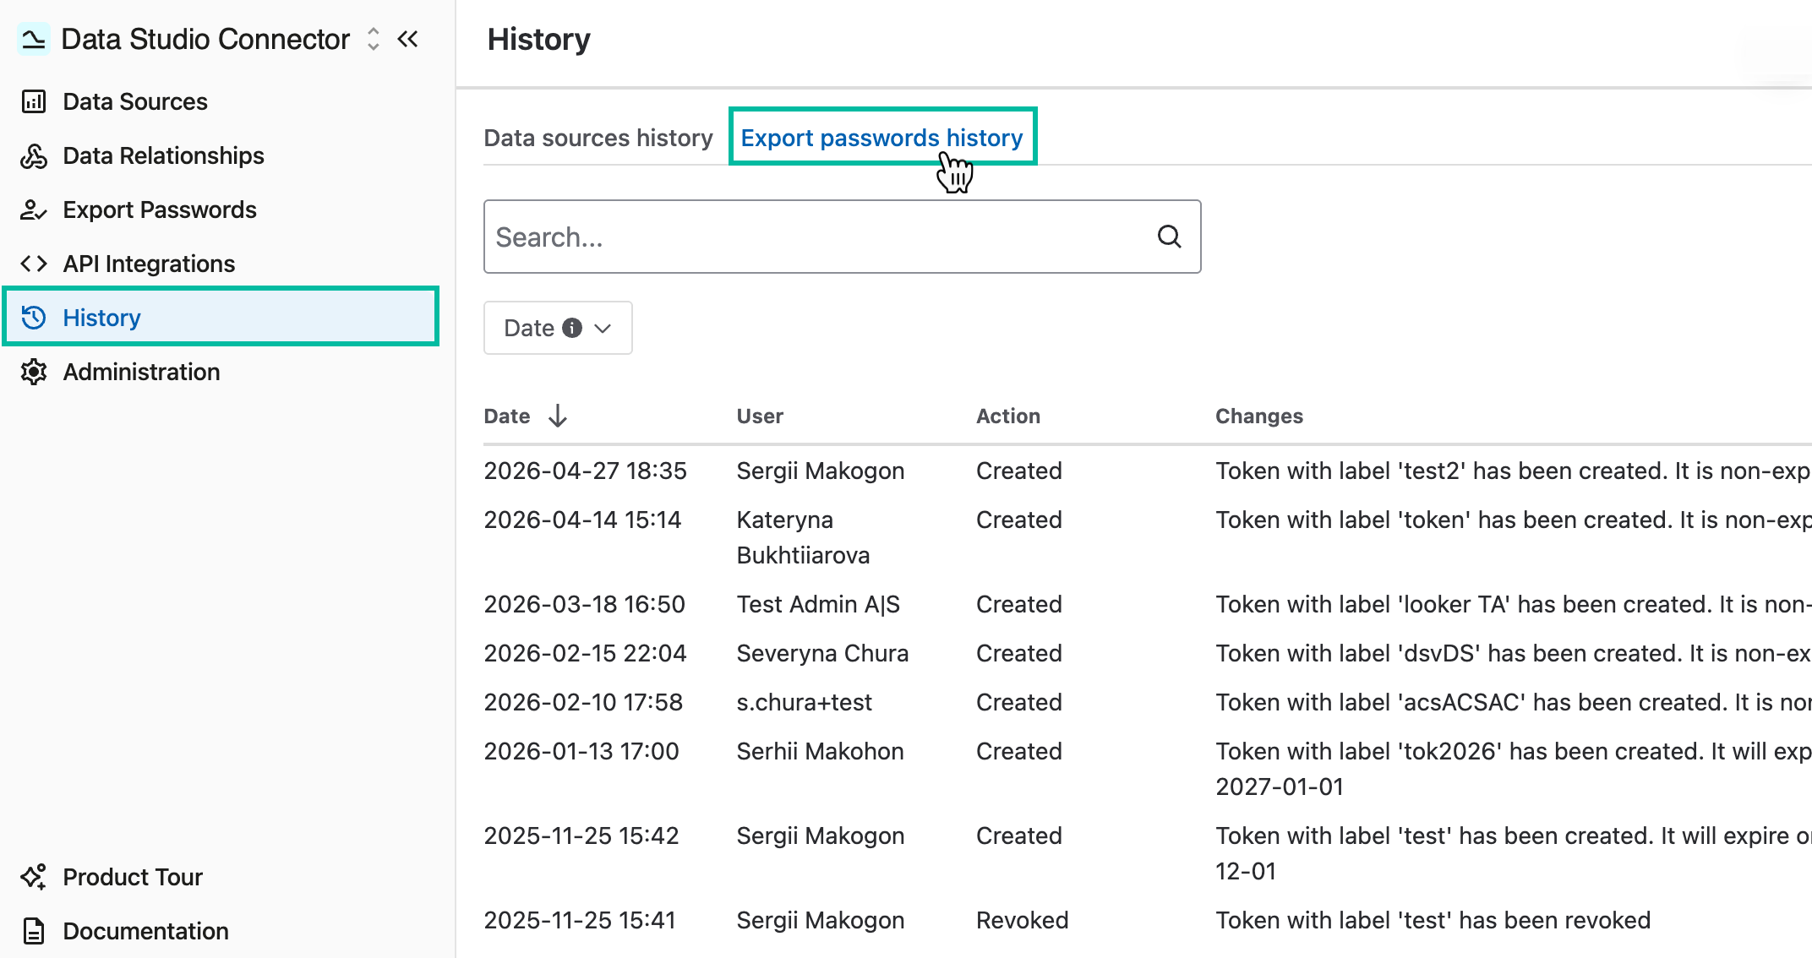Screen dimensions: 1812x958
Task: Select date 2026-02-15 22:04 cell
Action: [x=585, y=653]
